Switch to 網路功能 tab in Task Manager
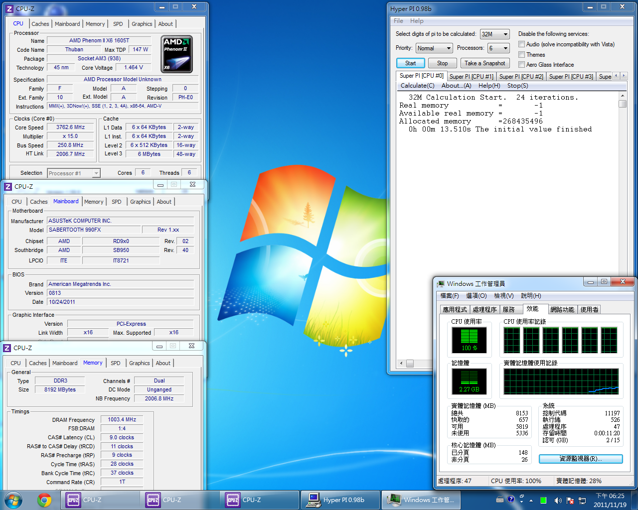 tap(562, 309)
